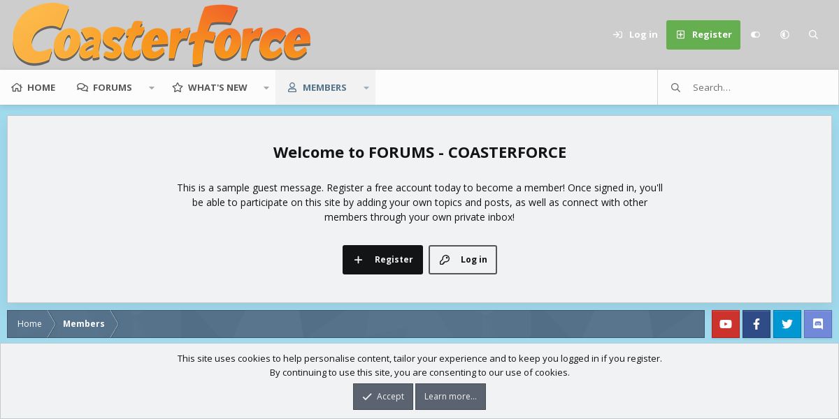
Task: Expand the Forums menu arrow
Action: tap(151, 87)
